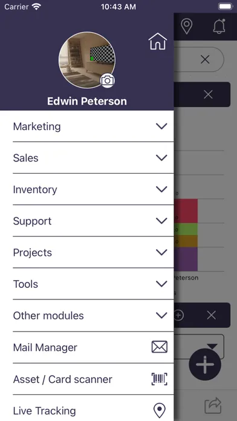Tap the Live Tracking pin icon
This screenshot has height=421, width=237.
tap(160, 411)
